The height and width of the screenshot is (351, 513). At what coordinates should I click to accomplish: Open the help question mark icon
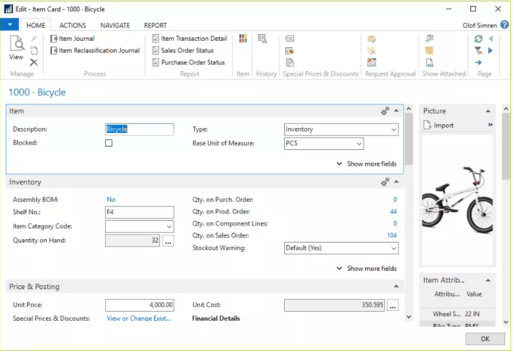tap(504, 25)
